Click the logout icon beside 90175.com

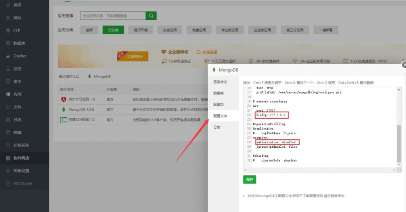pyautogui.click(x=8, y=183)
